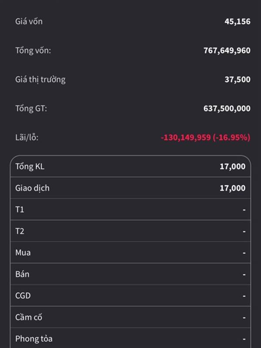Screen dimensions: 261x348
Task: Tap the cost price value 45,156
Action: [238, 21]
